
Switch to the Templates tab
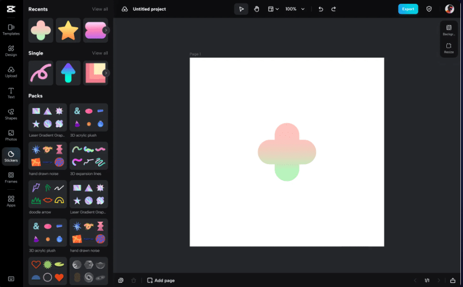[11, 29]
